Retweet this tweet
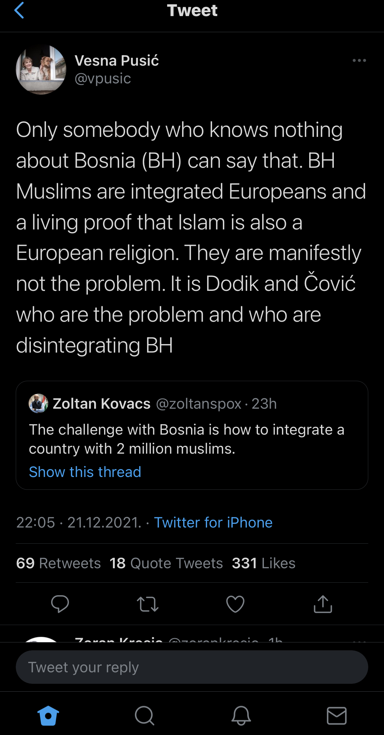Viewport: 384px width, 735px height. 148,604
